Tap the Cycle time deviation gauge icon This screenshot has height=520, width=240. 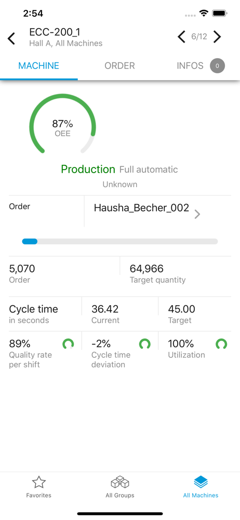pos(144,344)
